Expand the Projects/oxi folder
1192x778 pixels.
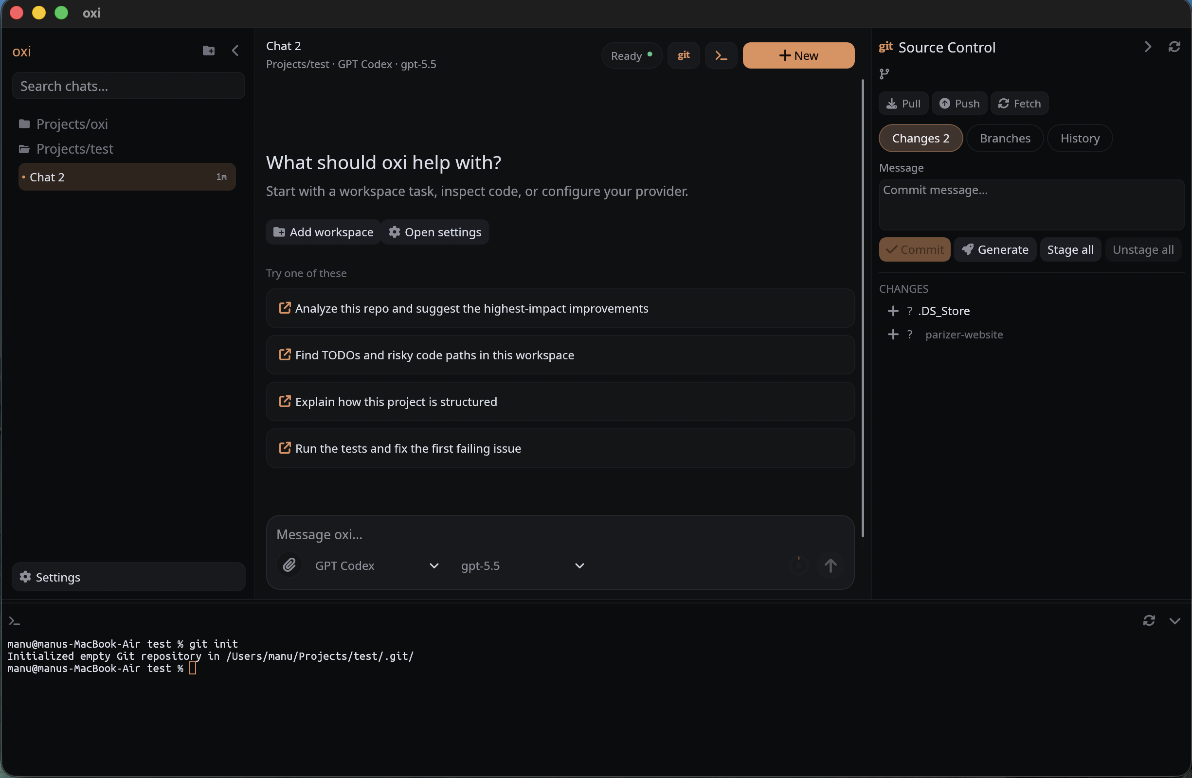[63, 124]
